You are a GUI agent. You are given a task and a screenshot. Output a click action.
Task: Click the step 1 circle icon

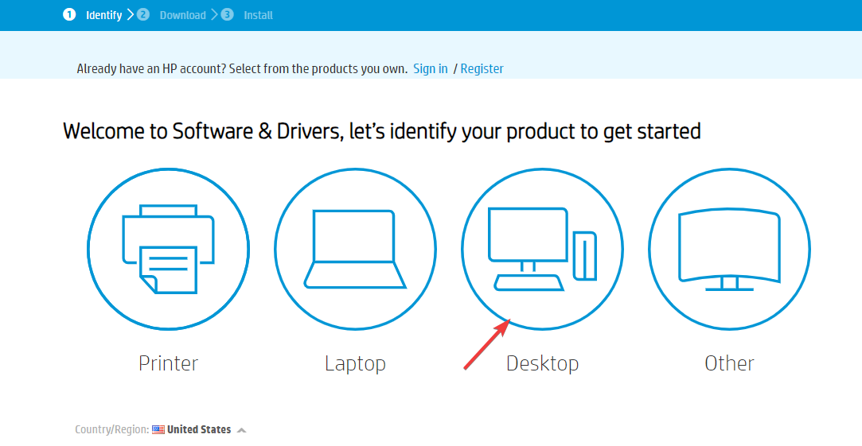pos(69,15)
